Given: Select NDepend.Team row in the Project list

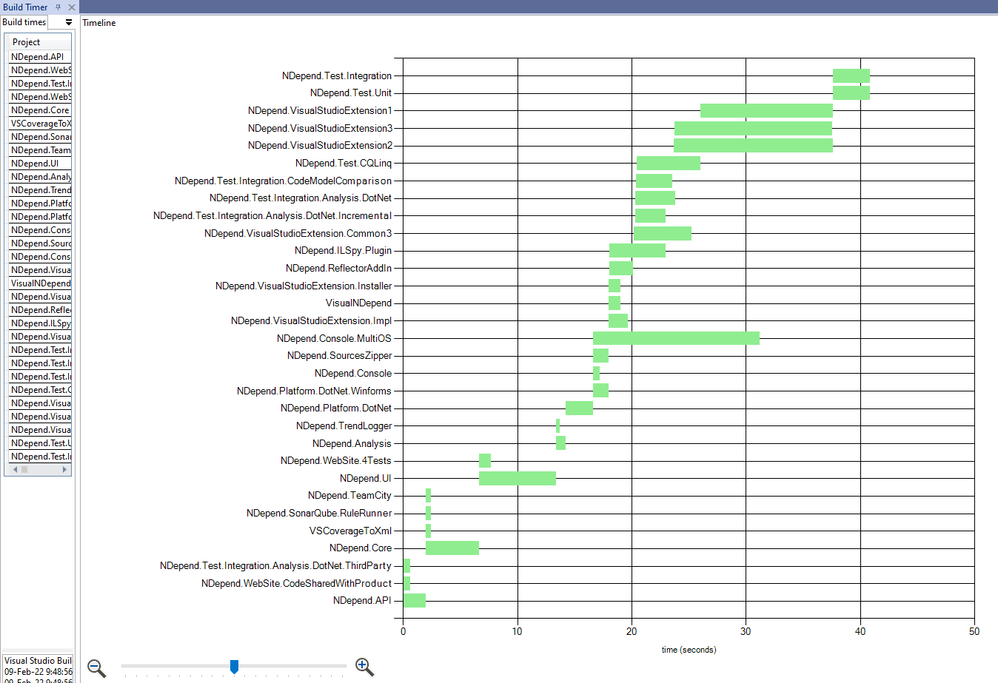Looking at the screenshot, I should click(40, 150).
